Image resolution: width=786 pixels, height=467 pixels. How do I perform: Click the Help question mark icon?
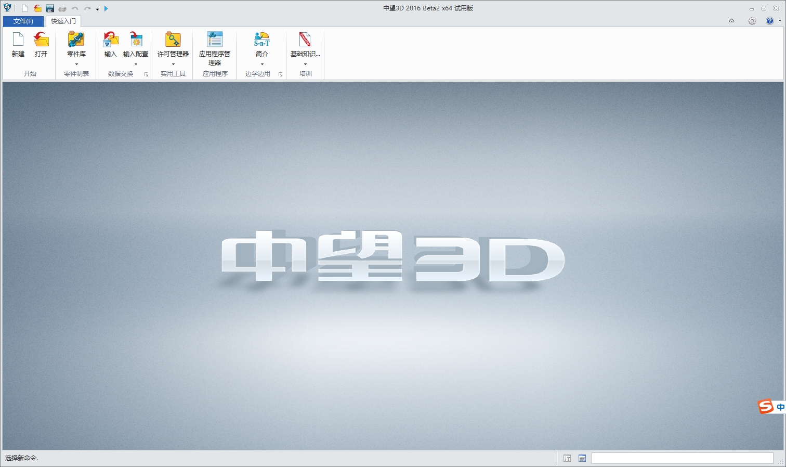click(770, 21)
